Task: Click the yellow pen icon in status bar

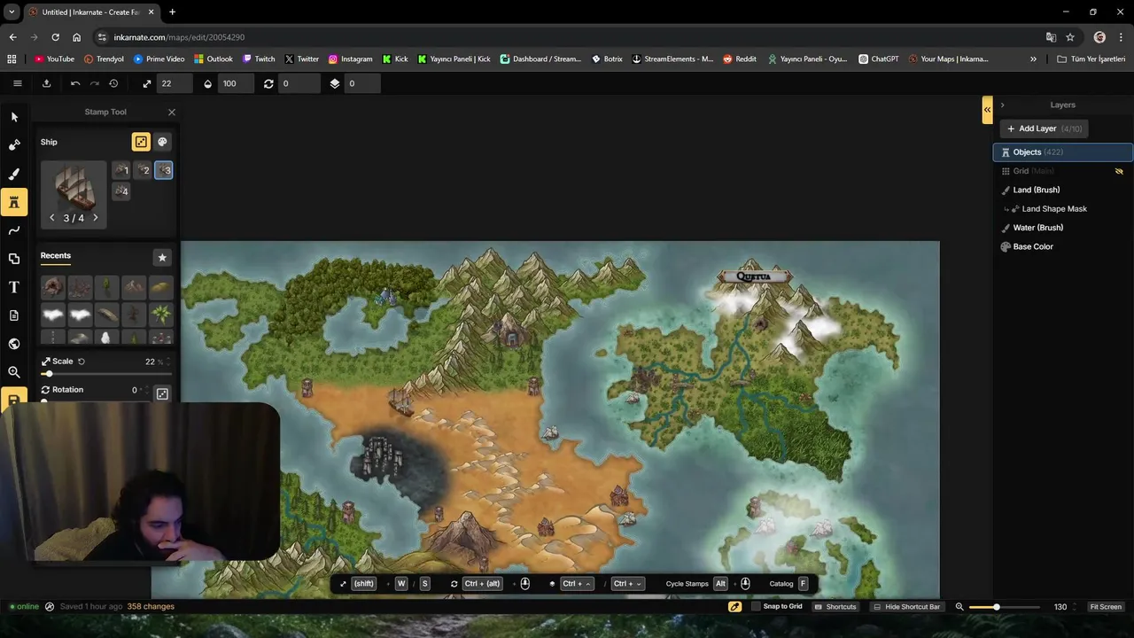Action: [x=734, y=607]
